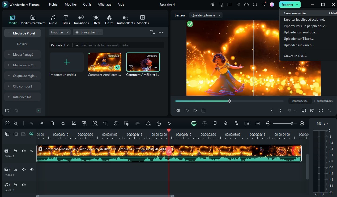The image size is (337, 197).
Task: Toggle visibility of Vidéo 2 track
Action: (32, 151)
